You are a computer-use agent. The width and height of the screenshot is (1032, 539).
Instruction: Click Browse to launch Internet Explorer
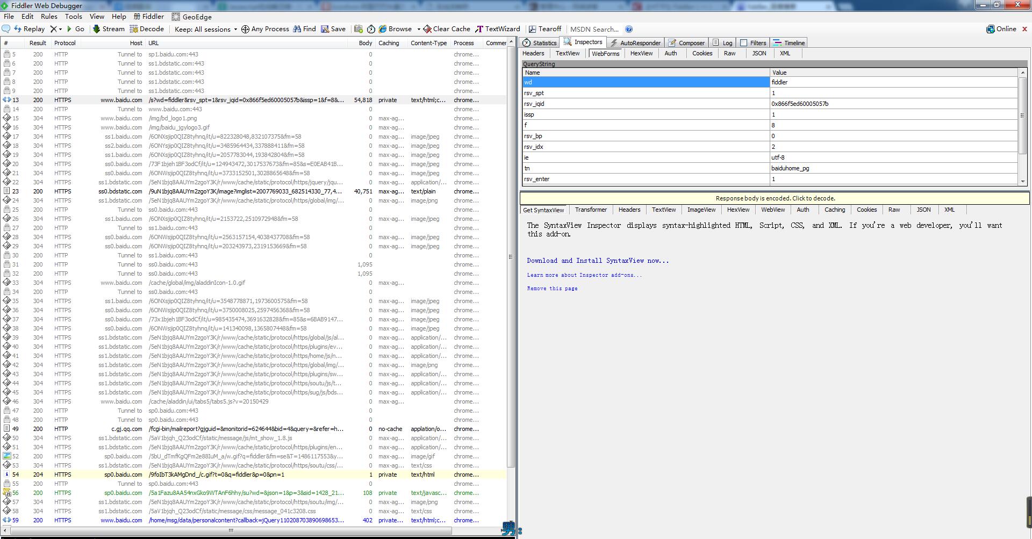tap(395, 29)
